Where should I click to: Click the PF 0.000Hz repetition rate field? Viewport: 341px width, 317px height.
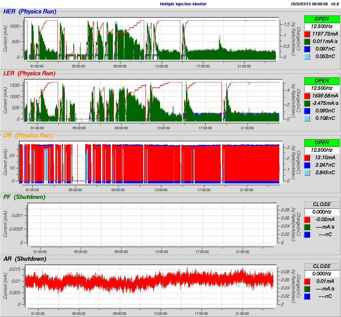point(322,212)
